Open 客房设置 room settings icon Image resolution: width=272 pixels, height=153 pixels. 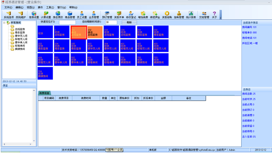[x=34, y=15]
